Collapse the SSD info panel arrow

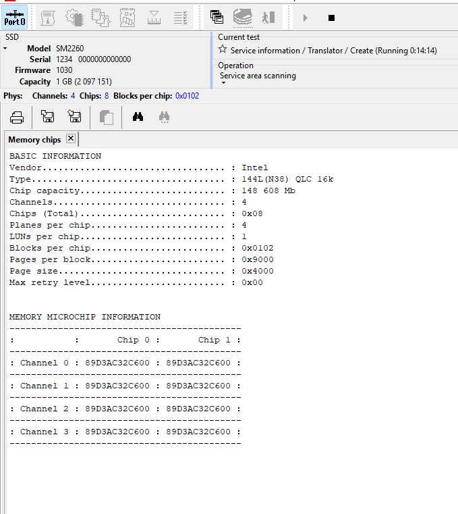pos(5,49)
